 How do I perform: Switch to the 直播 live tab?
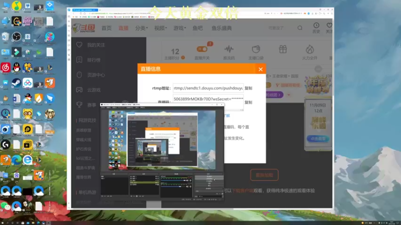coord(123,28)
